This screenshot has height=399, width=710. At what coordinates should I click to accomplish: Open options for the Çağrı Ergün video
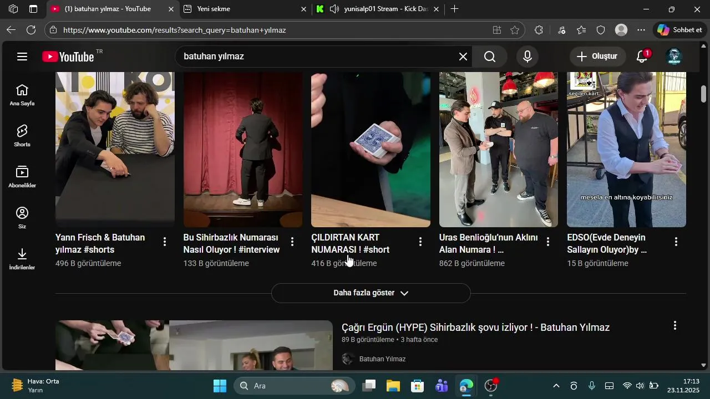click(675, 326)
